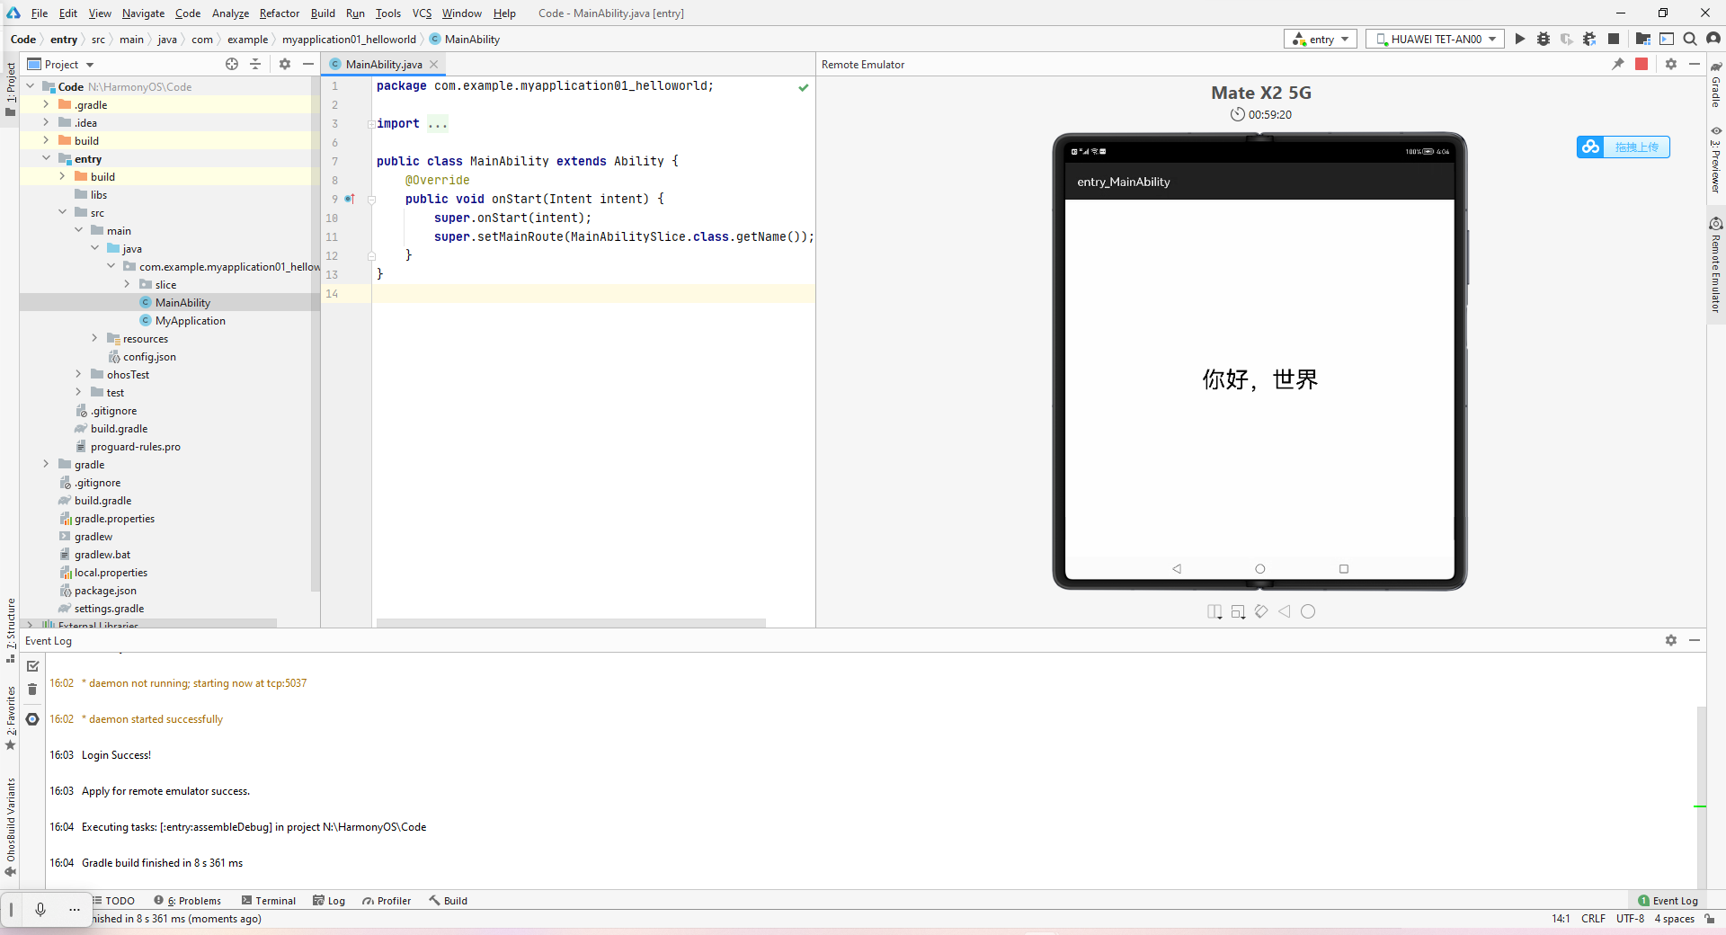Expand the ohosTest folder
This screenshot has height=935, width=1726.
[78, 374]
